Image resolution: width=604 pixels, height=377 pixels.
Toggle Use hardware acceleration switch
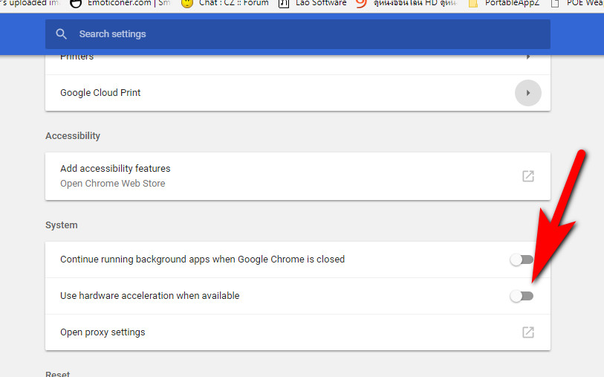click(522, 296)
